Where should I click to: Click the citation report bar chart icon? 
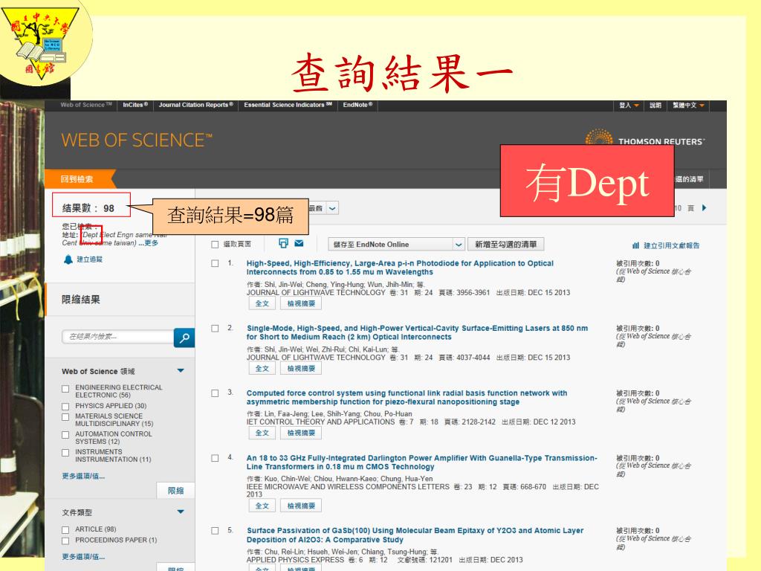(635, 245)
